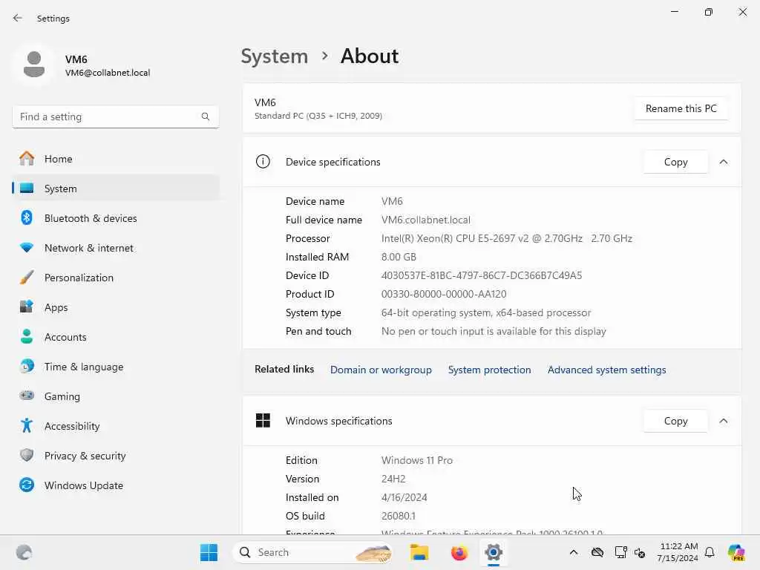Click the Windows logo beside Windows specifications

click(x=263, y=420)
